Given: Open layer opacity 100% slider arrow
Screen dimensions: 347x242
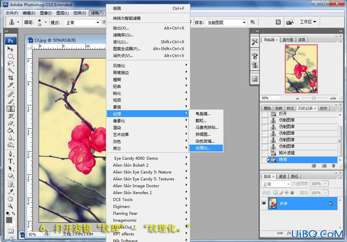Looking at the screenshot, I should pos(325,184).
